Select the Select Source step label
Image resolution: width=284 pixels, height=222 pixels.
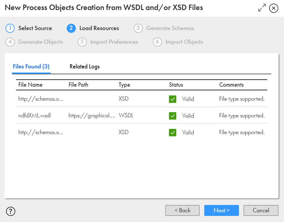pyautogui.click(x=35, y=28)
